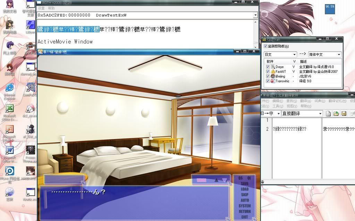
Task: Open the 日→中 direction dropdown in J北京
Action: [x=279, y=114]
